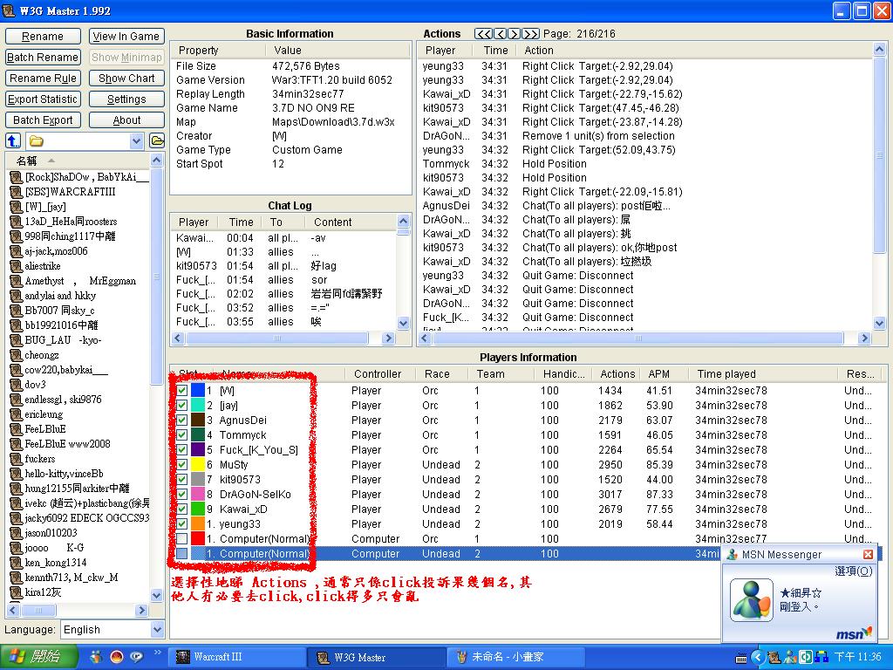Close the MSN Messenger popup
Screen dimensions: 893x670
click(868, 555)
